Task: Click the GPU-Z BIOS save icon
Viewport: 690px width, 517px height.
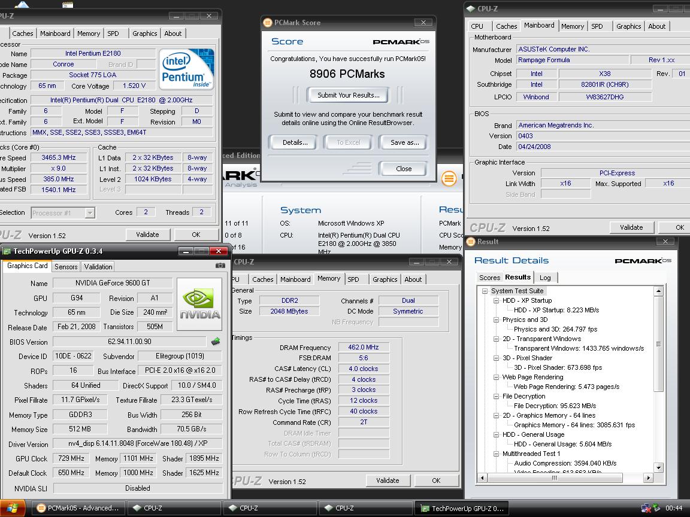Action: [x=216, y=341]
